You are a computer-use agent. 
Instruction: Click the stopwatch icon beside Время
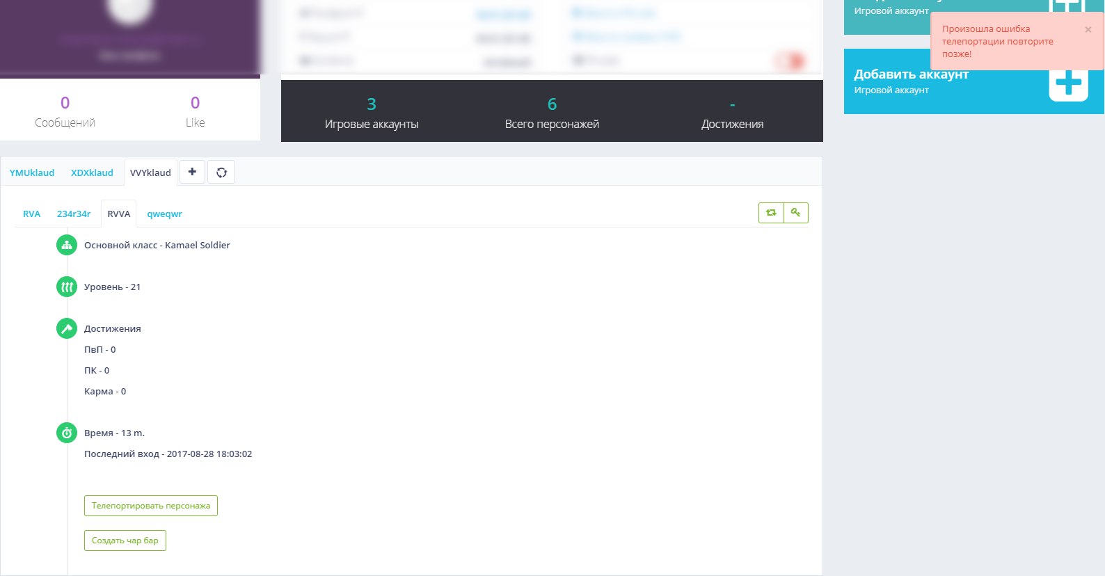coord(67,433)
